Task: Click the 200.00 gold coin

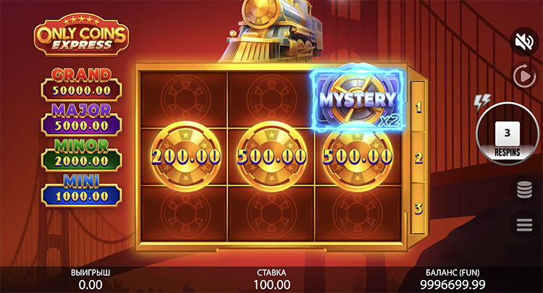Action: click(185, 157)
